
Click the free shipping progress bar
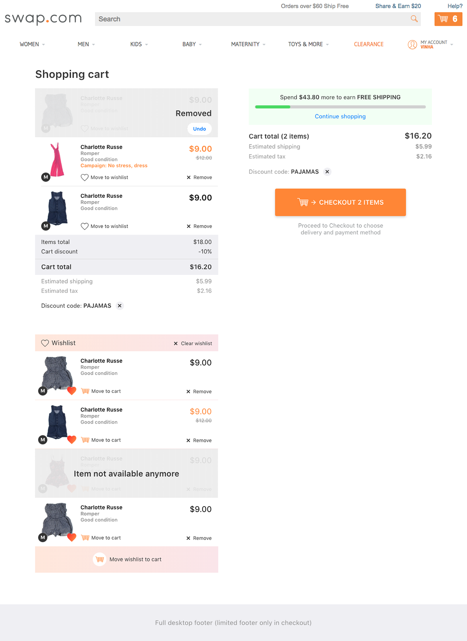[341, 107]
